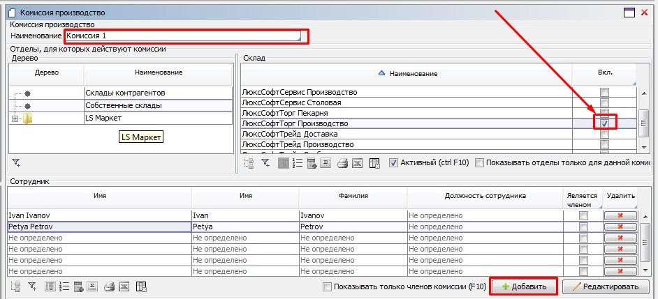Image resolution: width=658 pixels, height=299 pixels.
Task: Click the Редактировать button
Action: tap(606, 286)
